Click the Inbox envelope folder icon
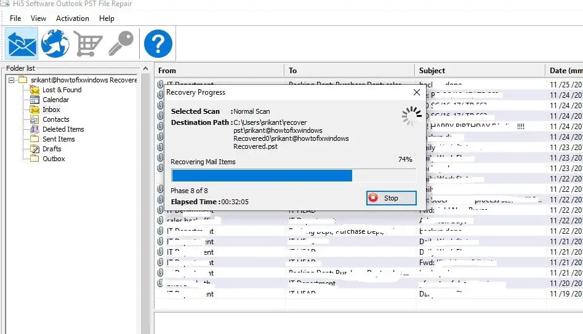The height and width of the screenshot is (334, 583). click(x=34, y=109)
